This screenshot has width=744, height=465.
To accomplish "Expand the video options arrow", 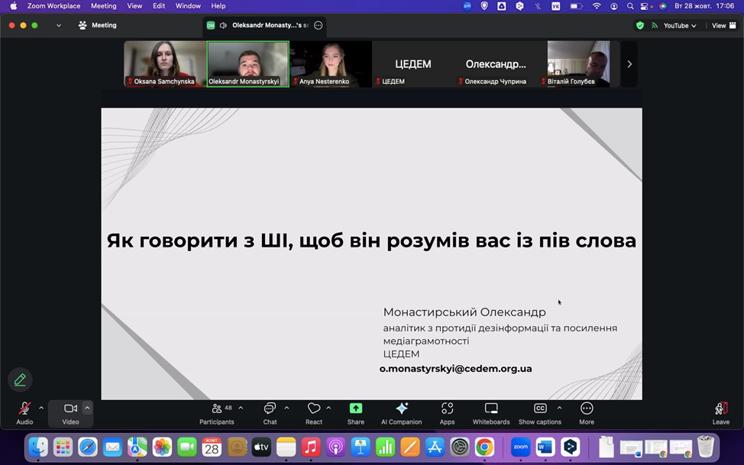I will (87, 408).
